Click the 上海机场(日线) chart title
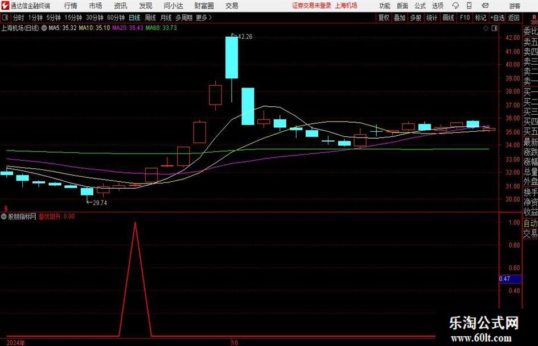 pyautogui.click(x=20, y=28)
